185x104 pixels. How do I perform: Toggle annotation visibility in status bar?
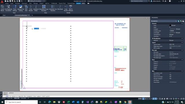pos(162,99)
